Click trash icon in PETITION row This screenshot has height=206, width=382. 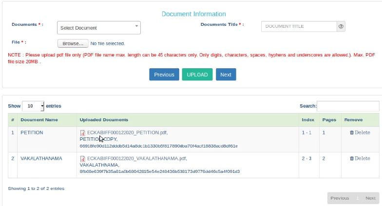tap(352, 132)
